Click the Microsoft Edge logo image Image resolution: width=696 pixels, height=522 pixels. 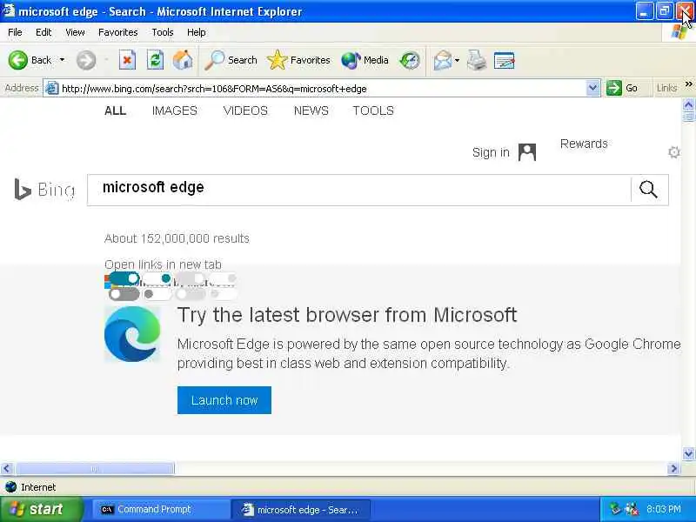tap(132, 334)
